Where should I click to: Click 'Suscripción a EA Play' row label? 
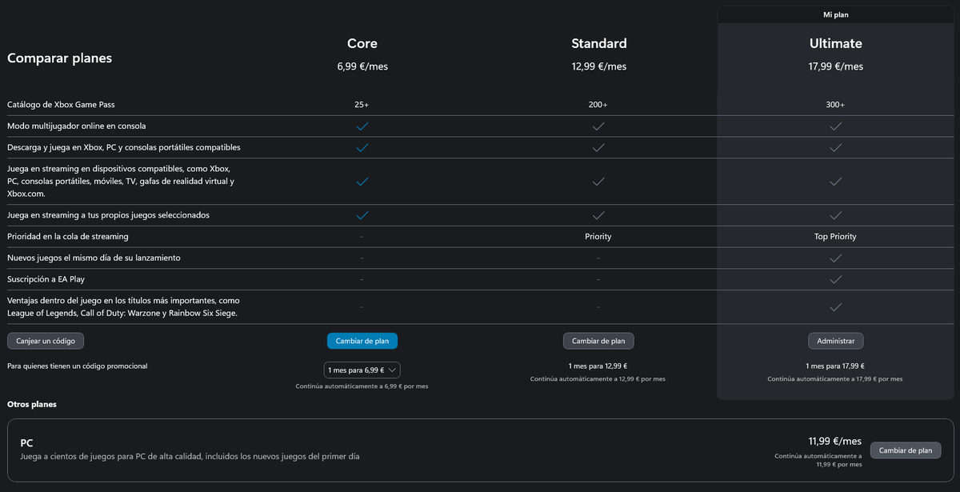tap(46, 280)
